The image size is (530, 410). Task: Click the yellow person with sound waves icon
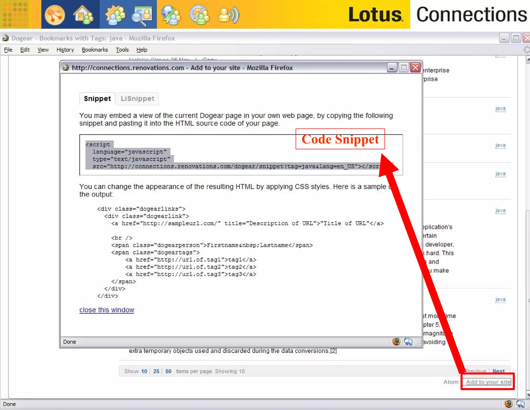coord(228,15)
